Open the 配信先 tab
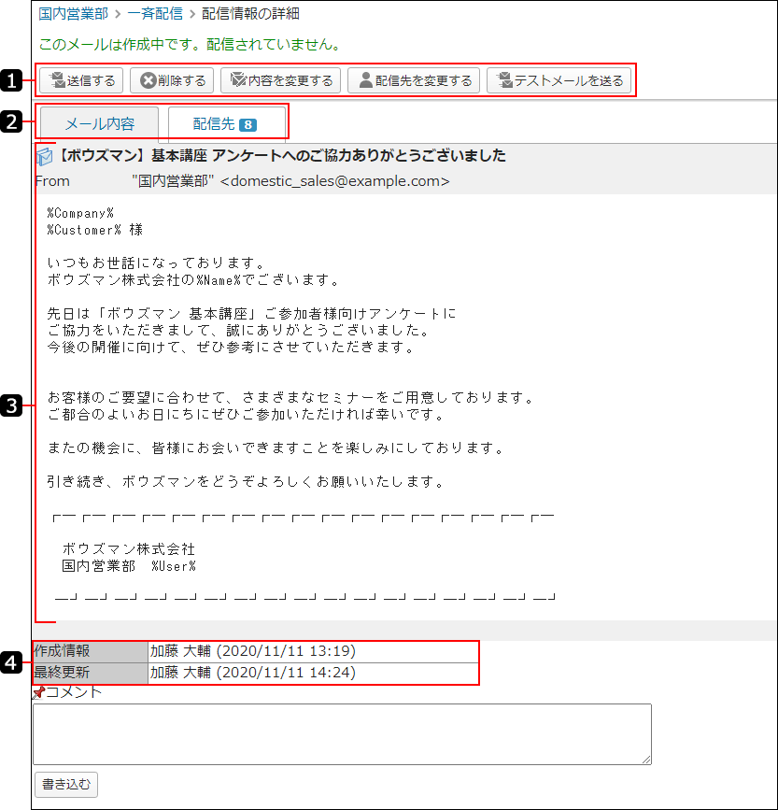 click(226, 123)
